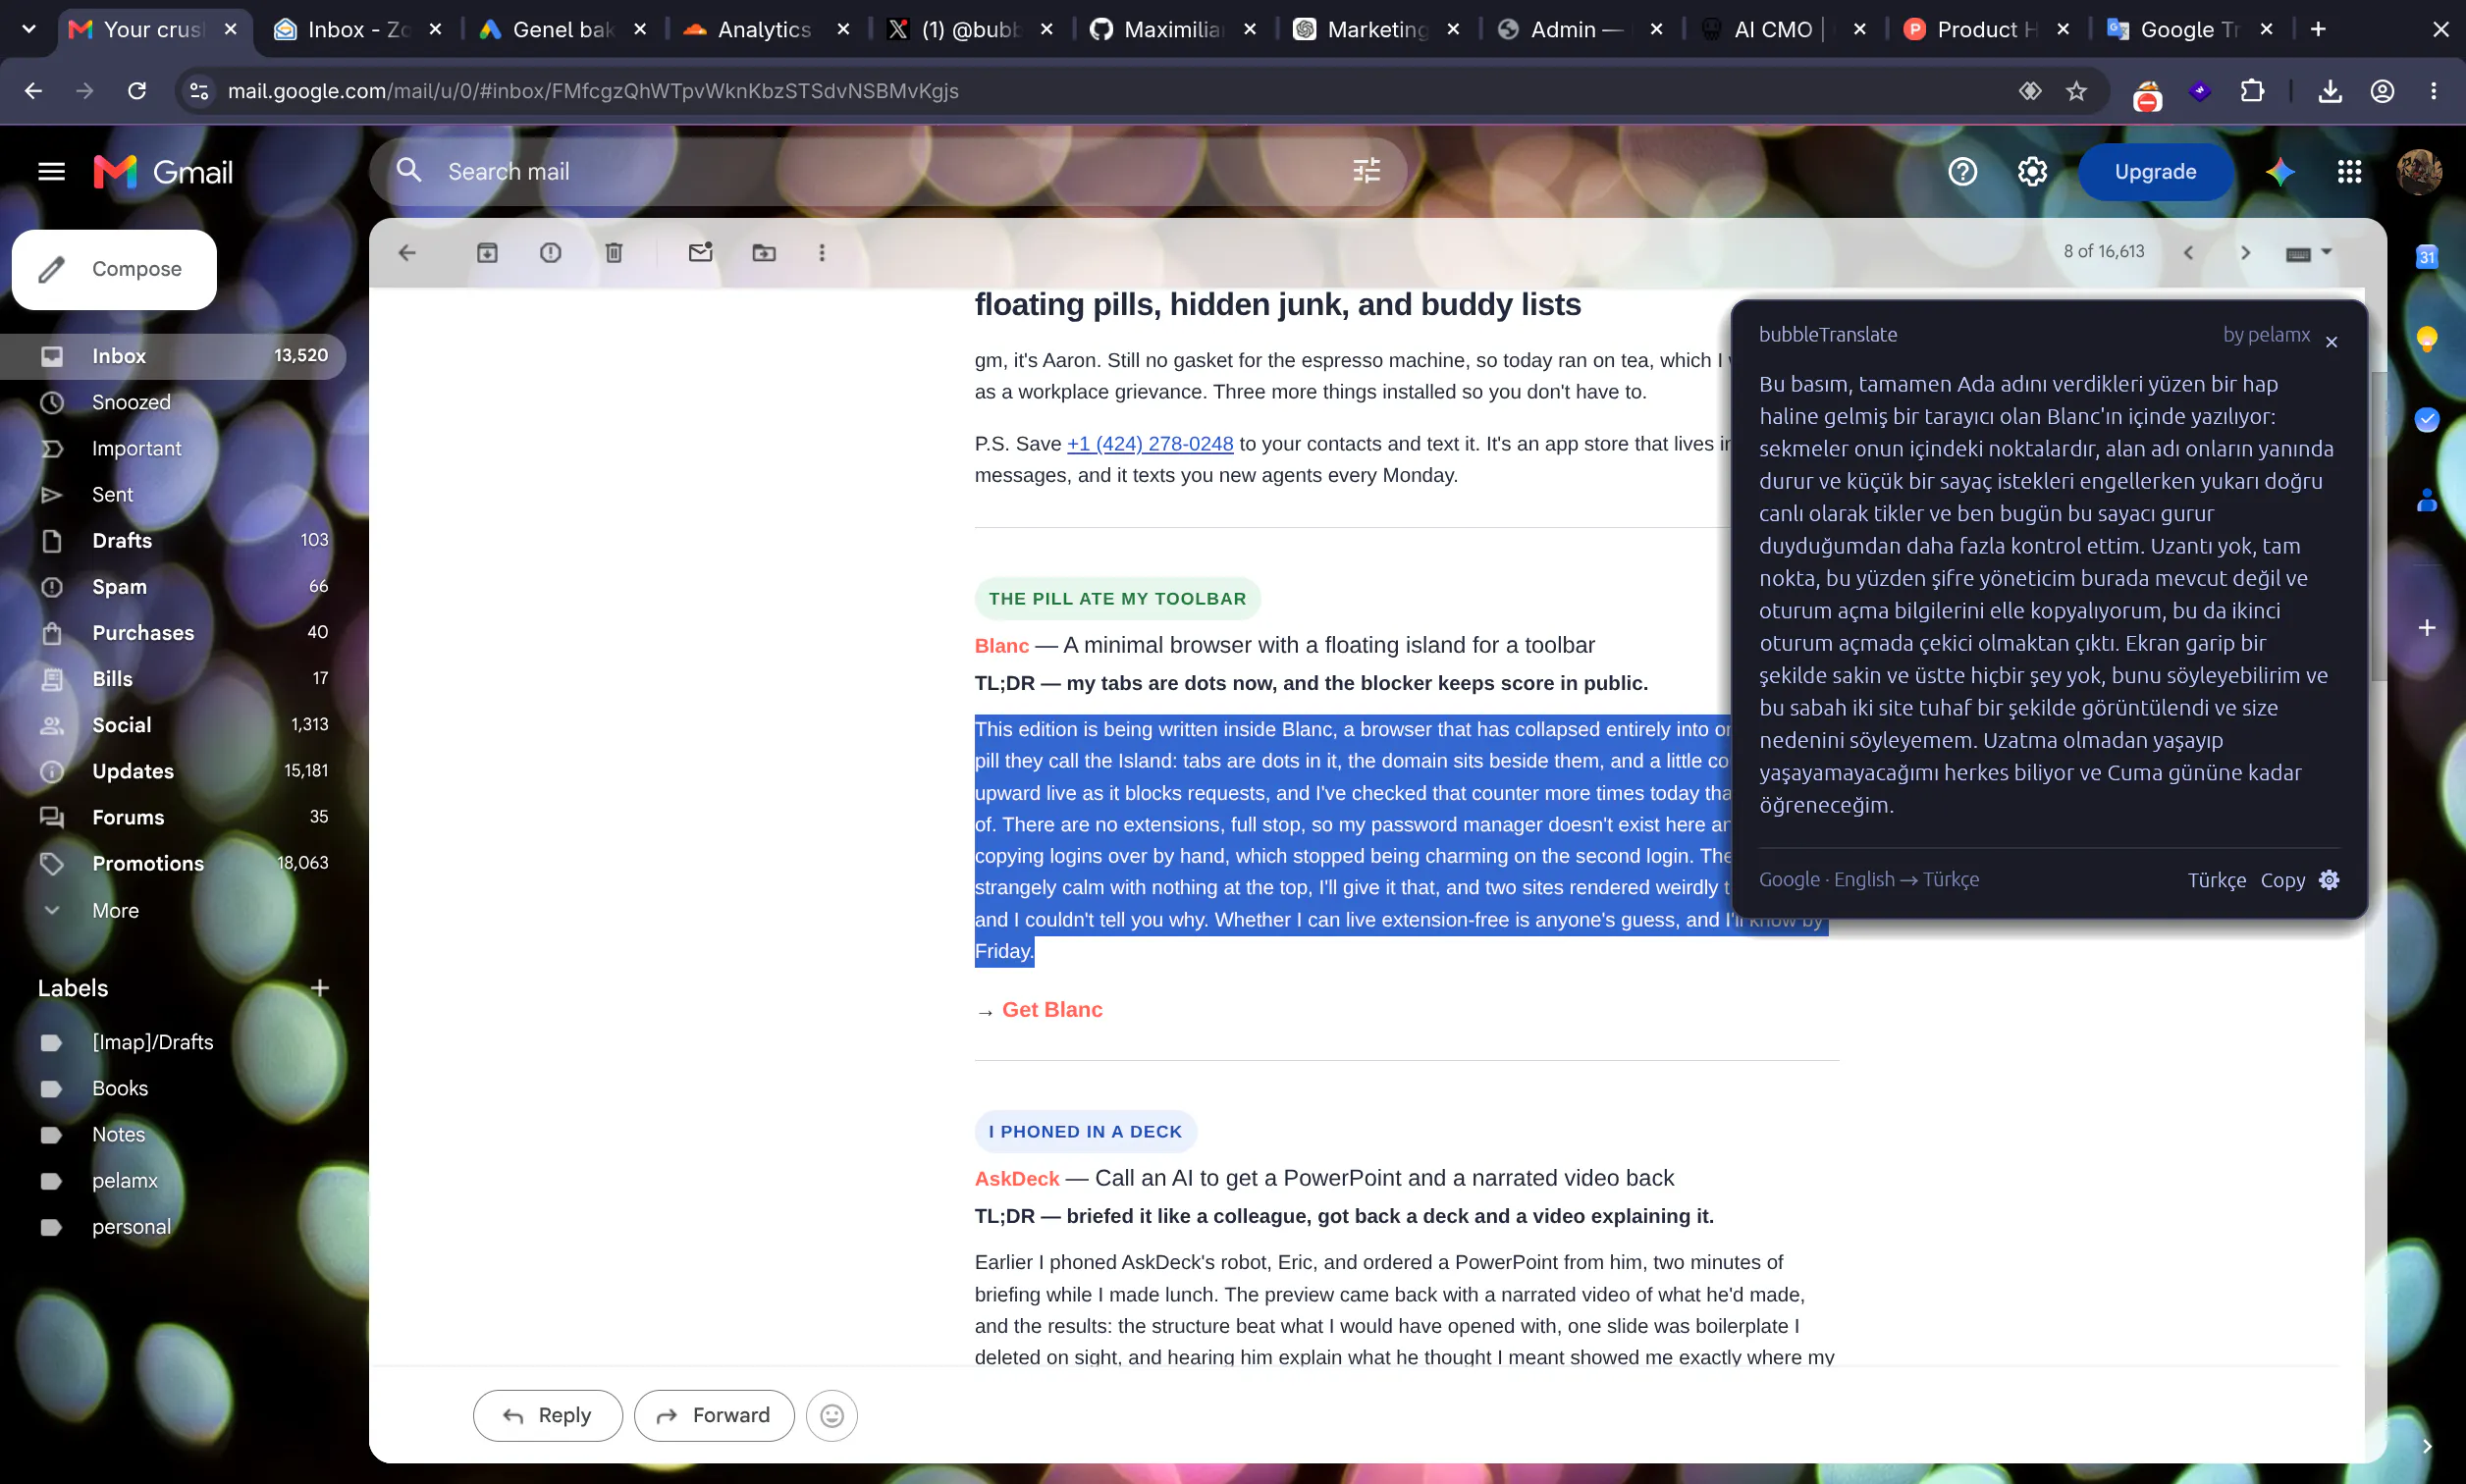The width and height of the screenshot is (2466, 1484).
Task: Open the pelamx label
Action: tap(125, 1181)
